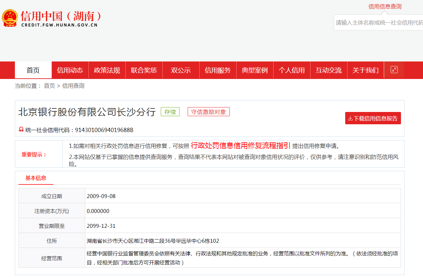Click company name 北京银行股份有限公司长沙分行
423x277 pixels.
87,112
